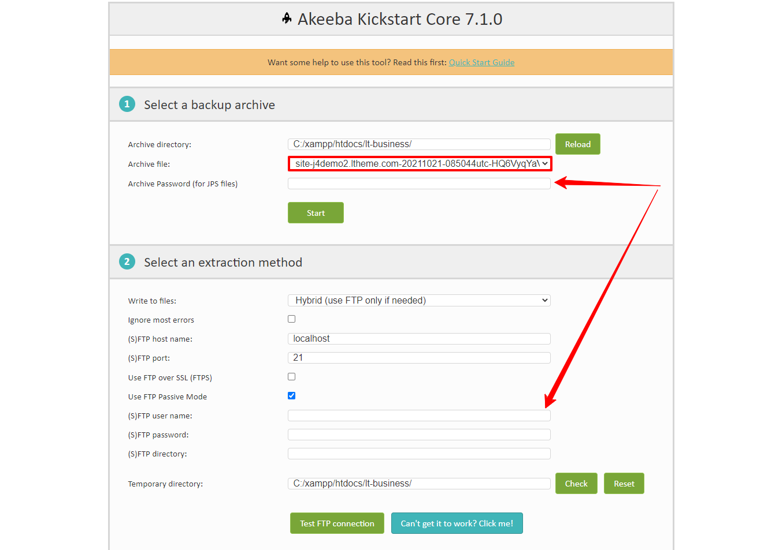
Task: Click the Temporary directory field
Action: pos(419,484)
